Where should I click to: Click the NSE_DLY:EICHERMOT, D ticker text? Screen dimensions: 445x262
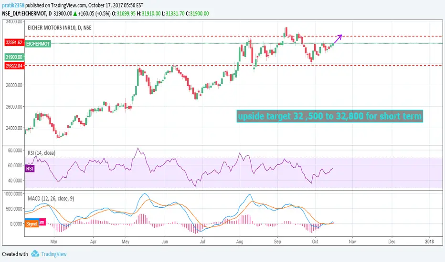(x=27, y=14)
